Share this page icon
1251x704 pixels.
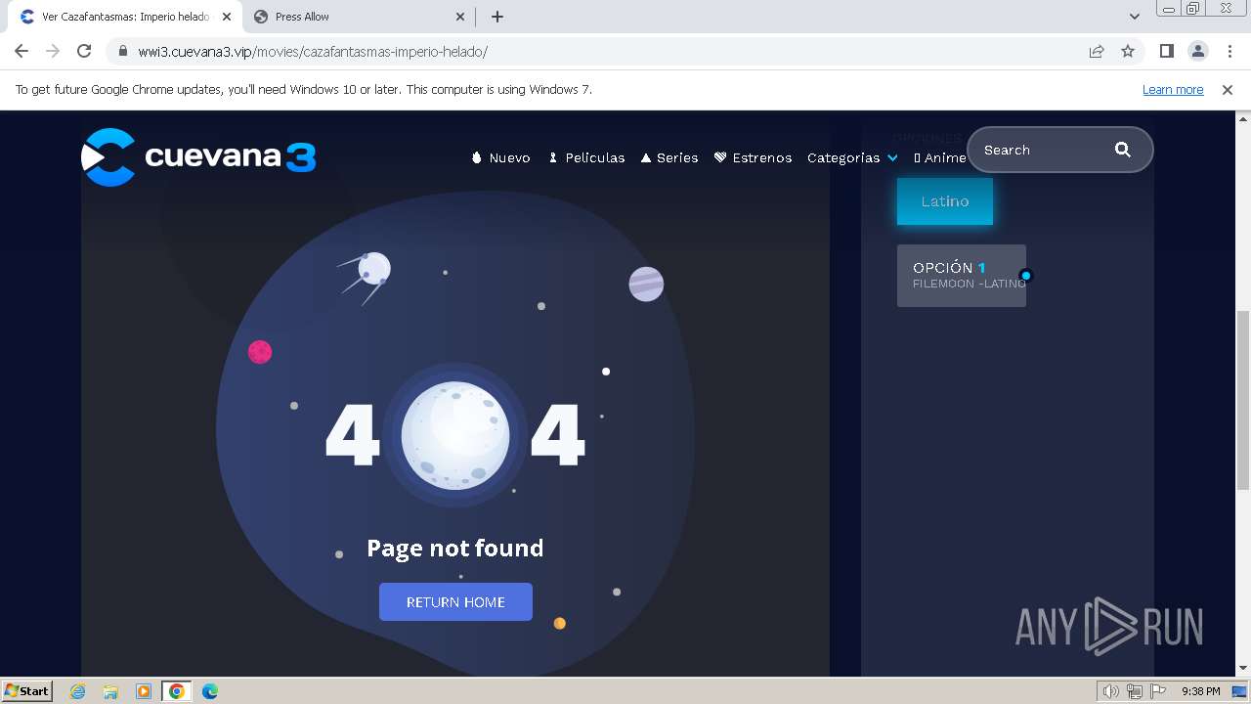[x=1097, y=52]
